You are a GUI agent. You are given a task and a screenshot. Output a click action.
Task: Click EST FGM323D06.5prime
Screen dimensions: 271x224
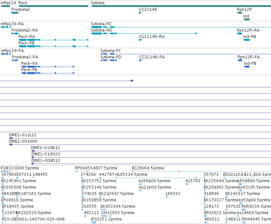pyautogui.click(x=20, y=168)
